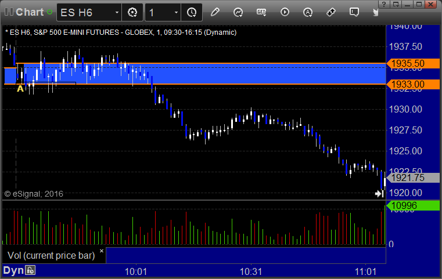Click the trade arrows diamond icon
The image size is (442, 279).
331,12
